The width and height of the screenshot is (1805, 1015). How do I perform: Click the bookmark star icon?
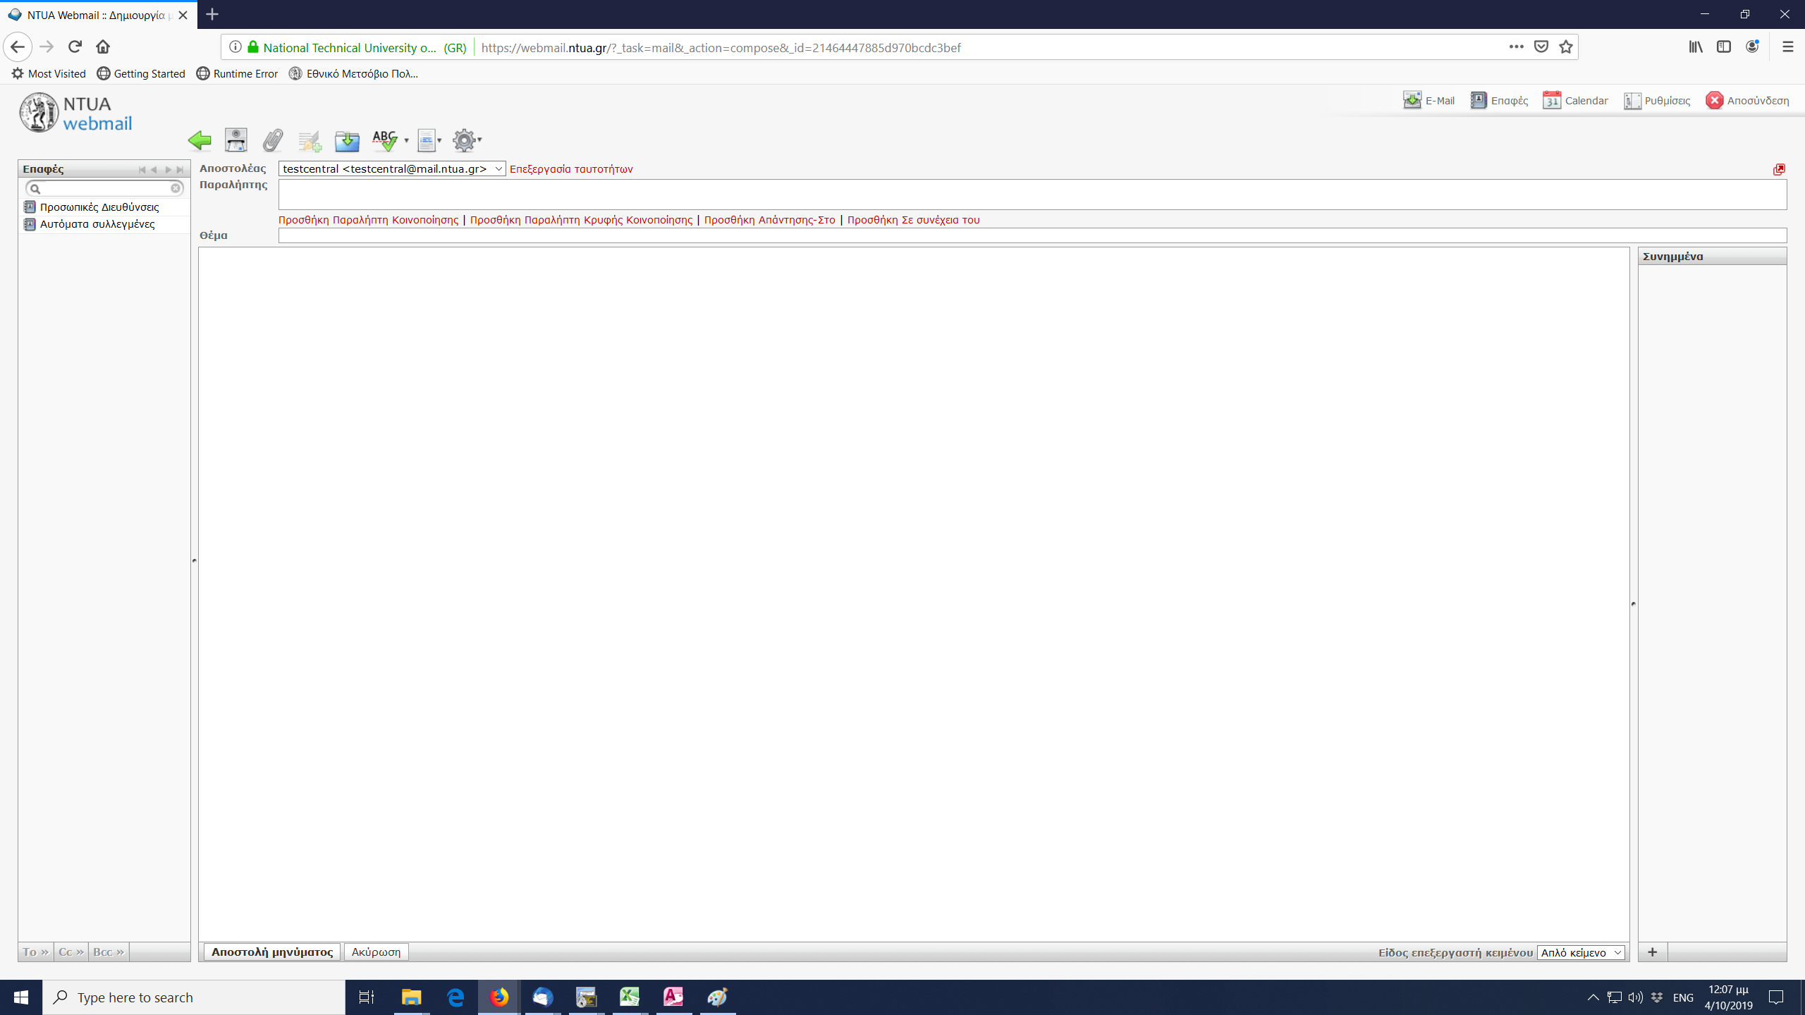1566,47
